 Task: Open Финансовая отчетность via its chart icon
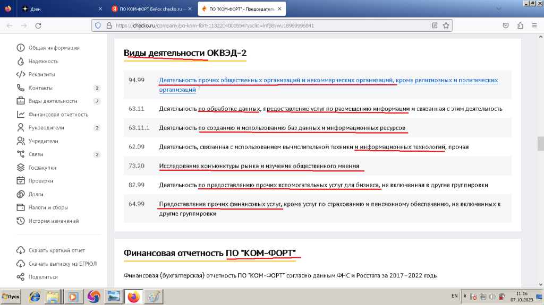pos(21,115)
